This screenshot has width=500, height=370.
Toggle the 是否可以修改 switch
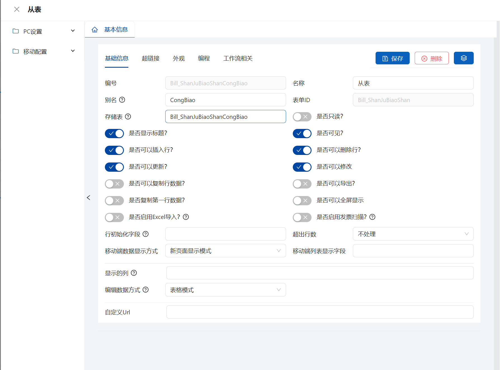(302, 167)
